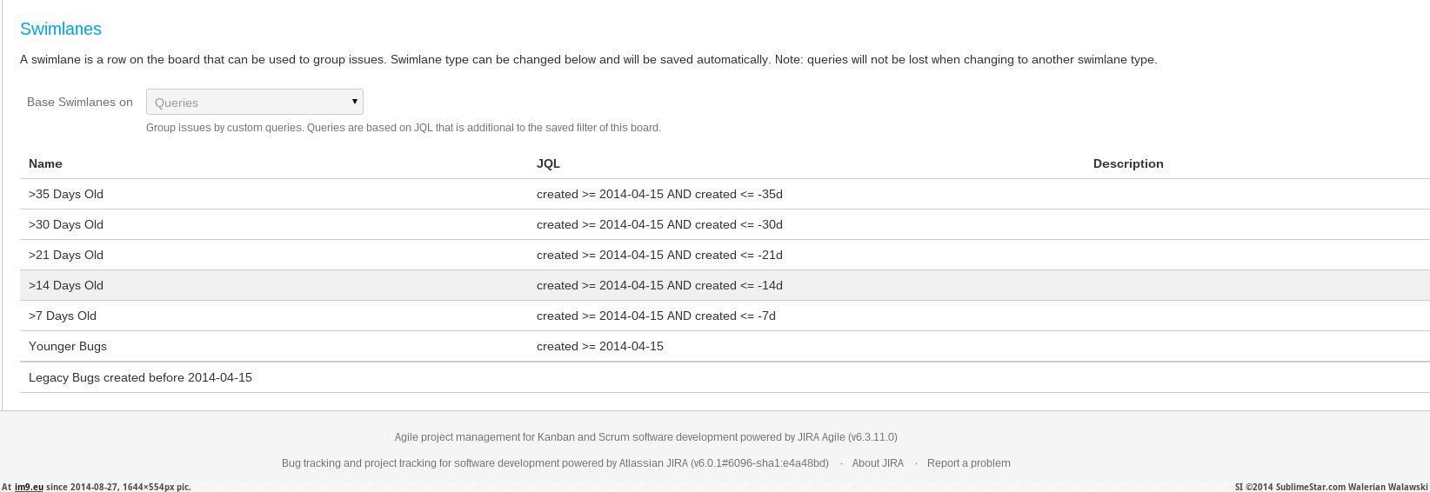This screenshot has width=1430, height=492.
Task: Edit JQL query ending with -14d
Action: 659,285
